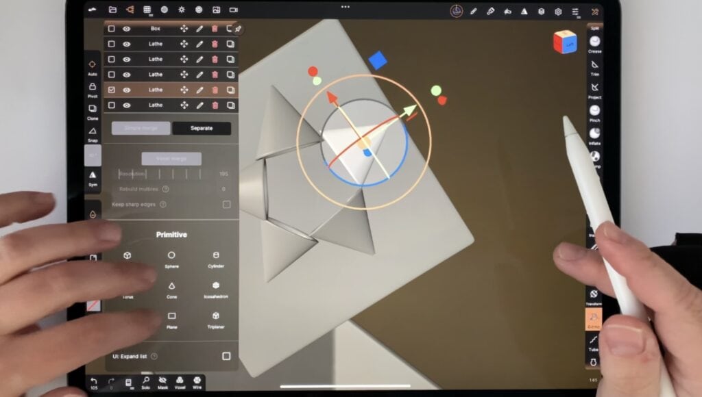Tick the Box object selection checkbox
The height and width of the screenshot is (397, 702).
click(111, 29)
